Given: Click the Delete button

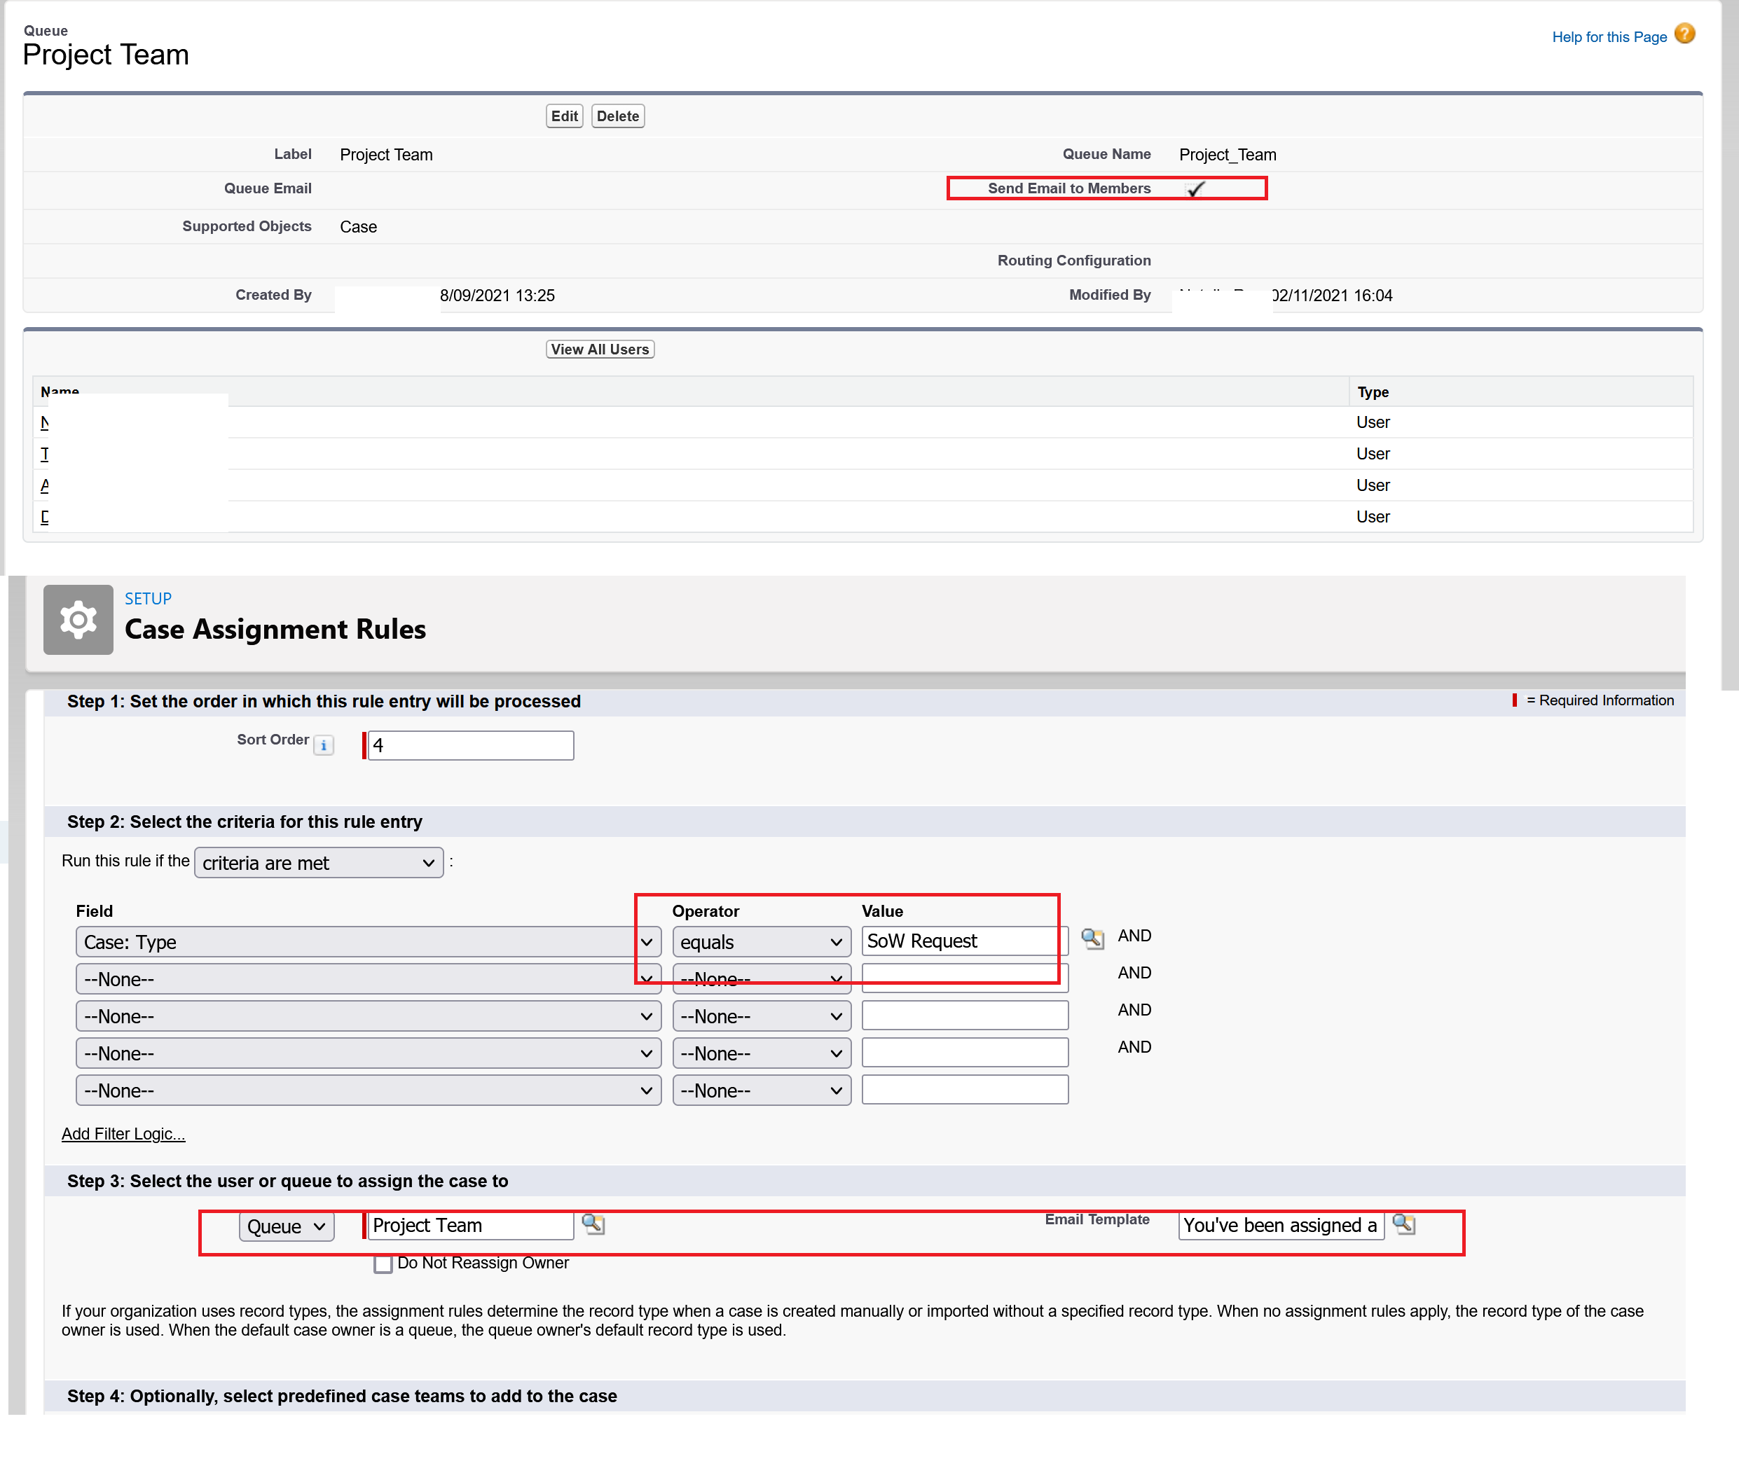Looking at the screenshot, I should pyautogui.click(x=617, y=116).
